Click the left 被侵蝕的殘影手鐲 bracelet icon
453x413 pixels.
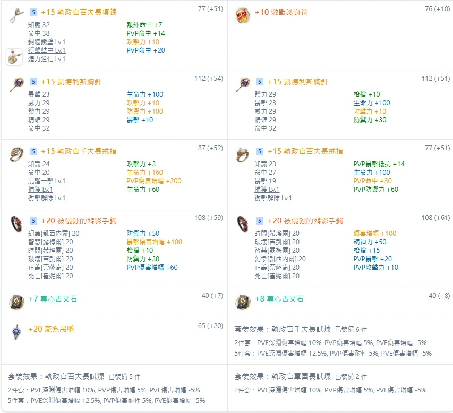16,224
